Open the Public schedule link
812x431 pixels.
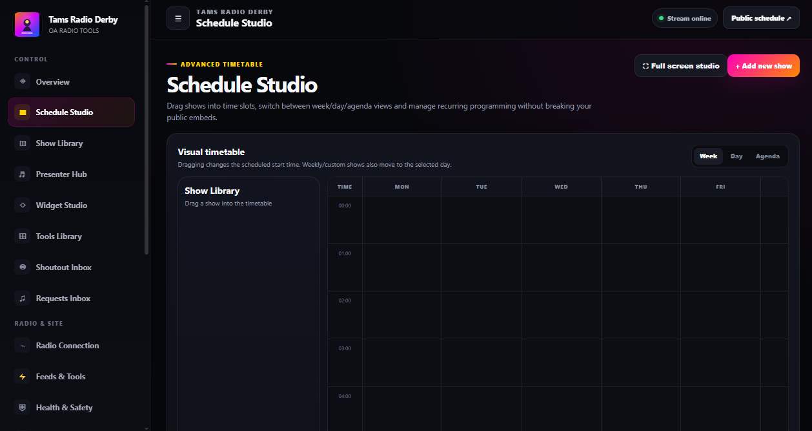coord(761,18)
